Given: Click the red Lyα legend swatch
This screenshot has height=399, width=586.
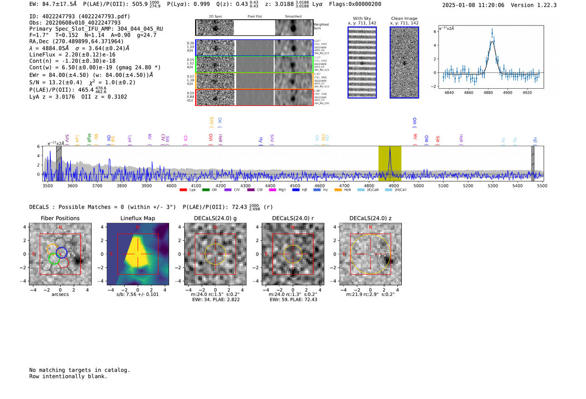Looking at the screenshot, I should [x=183, y=190].
